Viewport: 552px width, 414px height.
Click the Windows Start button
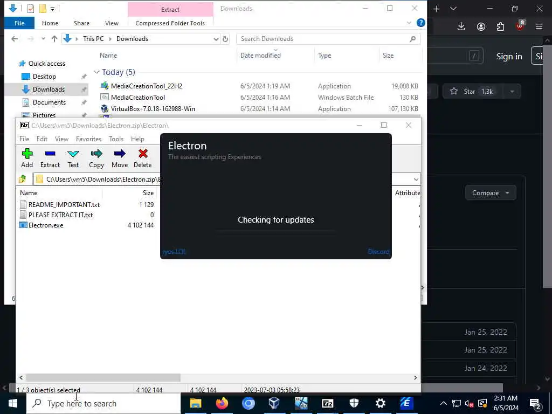[13, 403]
